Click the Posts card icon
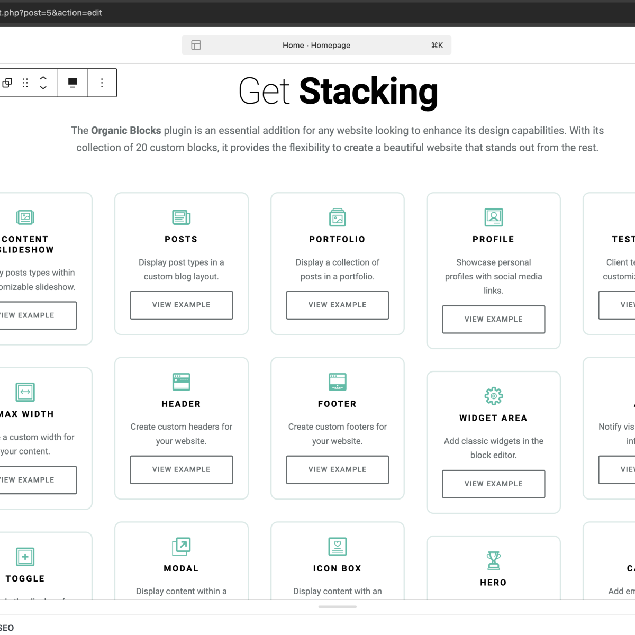Image resolution: width=635 pixels, height=635 pixels. click(x=182, y=217)
